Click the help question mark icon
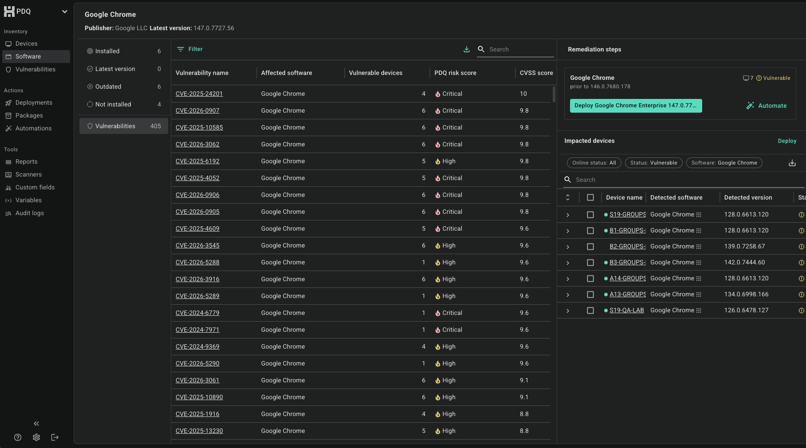Screen dimensions: 806x448 tap(18, 437)
